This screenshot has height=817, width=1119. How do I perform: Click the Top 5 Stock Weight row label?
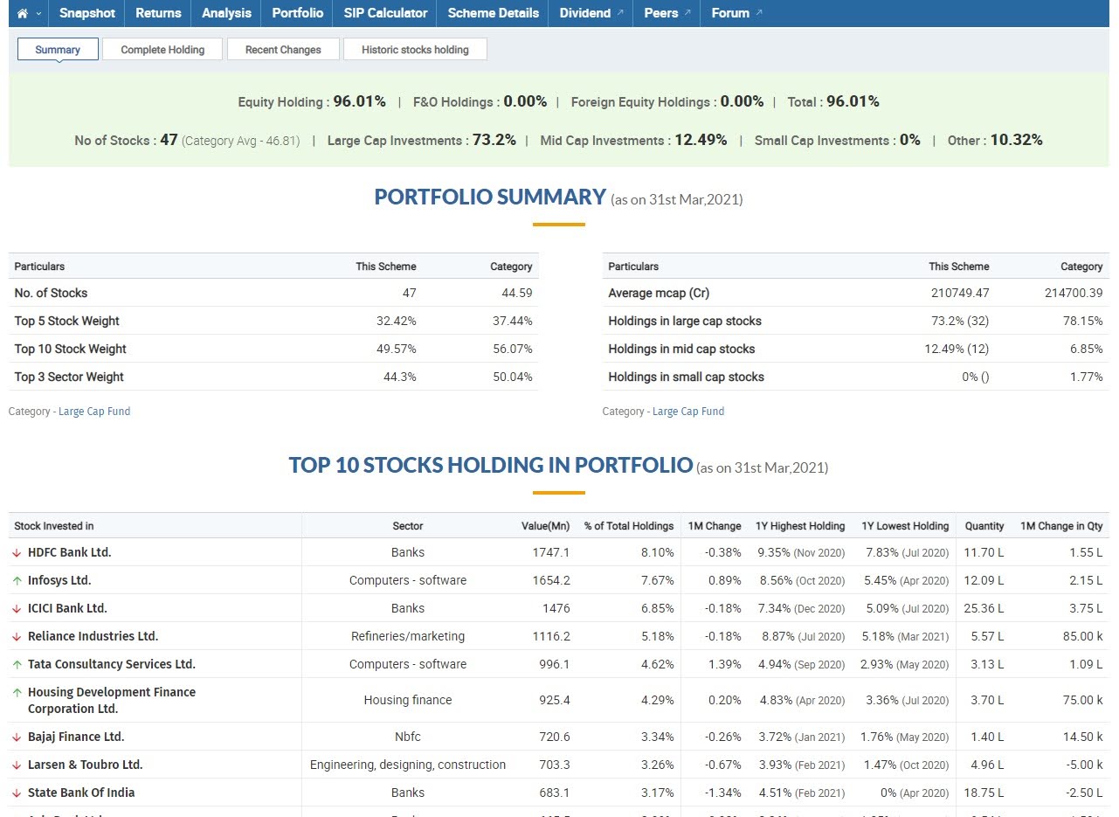[x=67, y=321]
